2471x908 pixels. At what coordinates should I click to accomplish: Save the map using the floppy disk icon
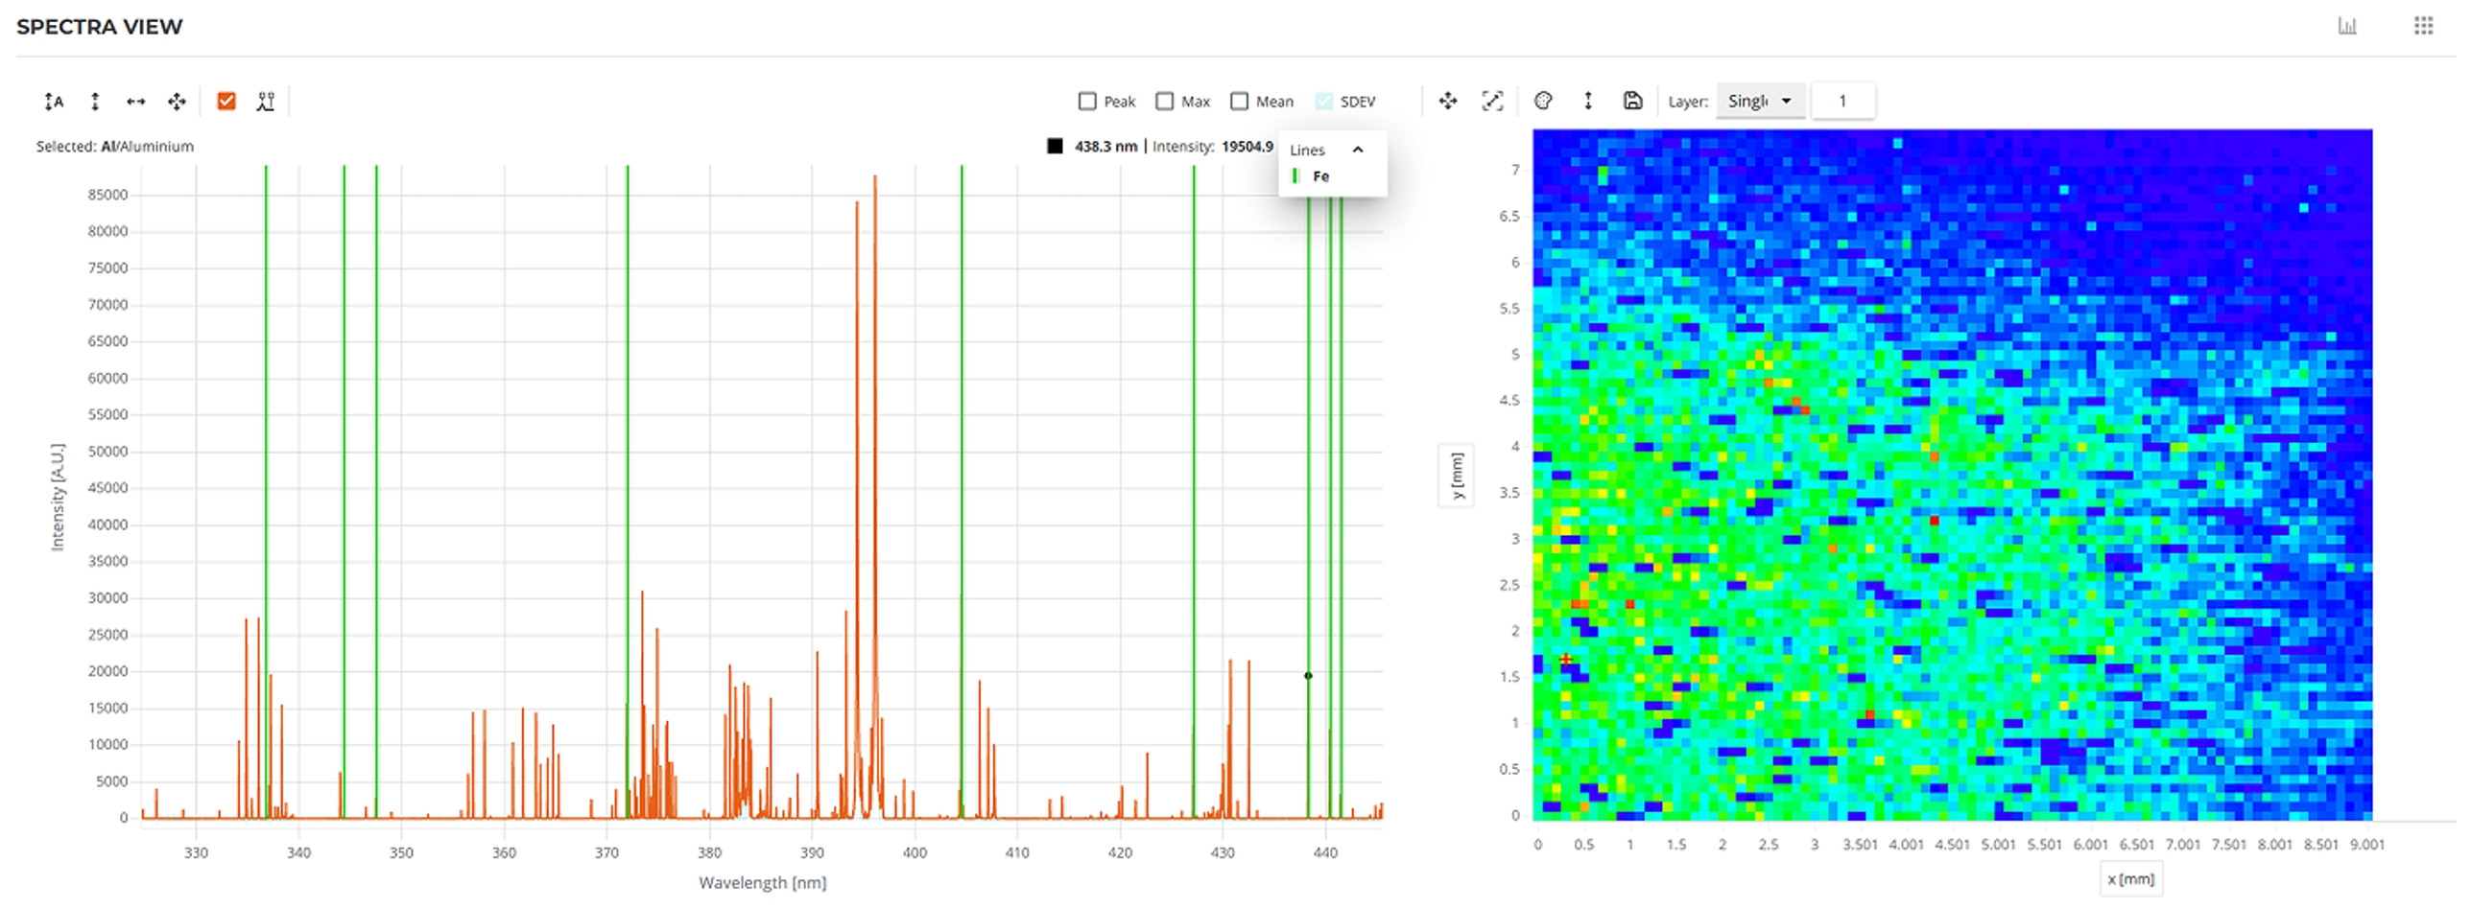coord(1632,101)
